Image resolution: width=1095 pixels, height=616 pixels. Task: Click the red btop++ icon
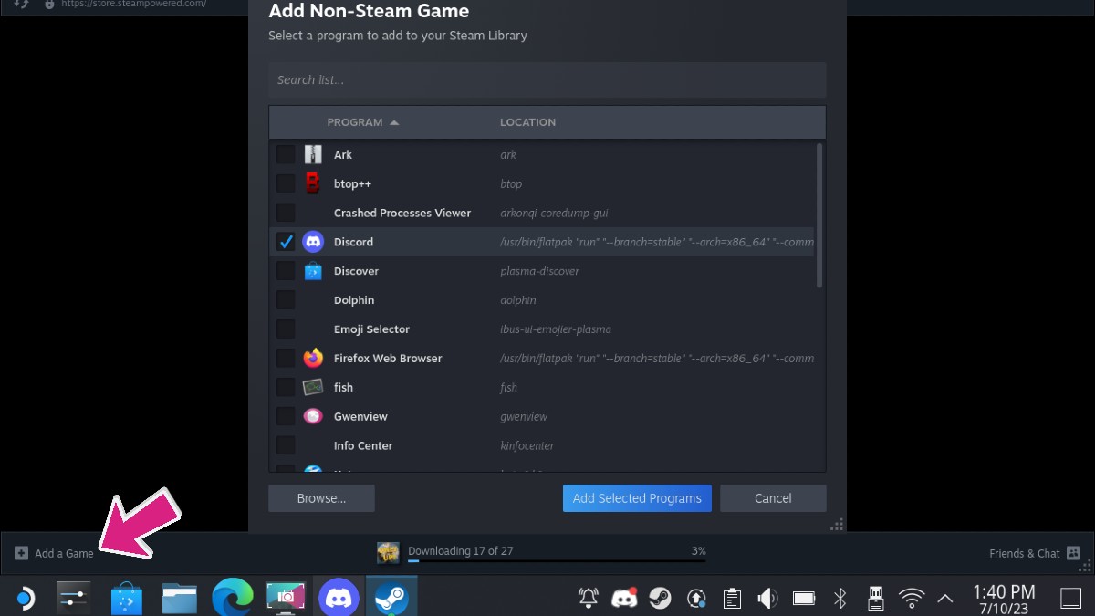[313, 183]
